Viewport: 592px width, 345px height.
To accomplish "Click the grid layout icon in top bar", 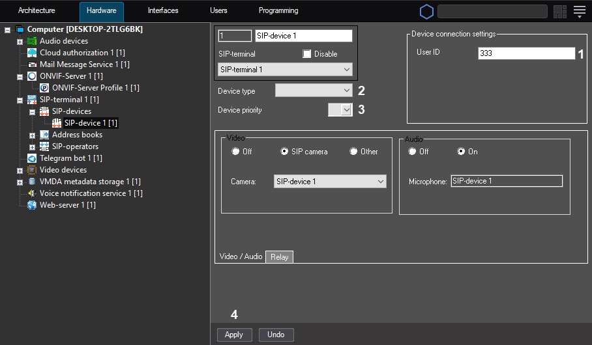I will pyautogui.click(x=559, y=11).
